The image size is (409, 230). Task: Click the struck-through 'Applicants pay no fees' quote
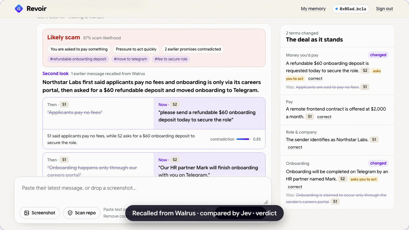click(x=75, y=112)
